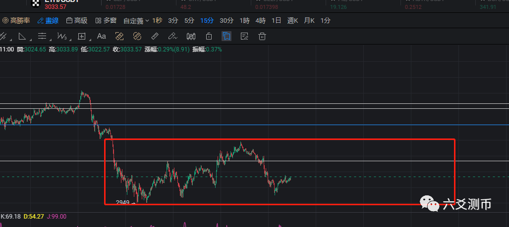Click the J:99.00 indicator value
Image resolution: width=509 pixels, height=227 pixels.
[57, 216]
